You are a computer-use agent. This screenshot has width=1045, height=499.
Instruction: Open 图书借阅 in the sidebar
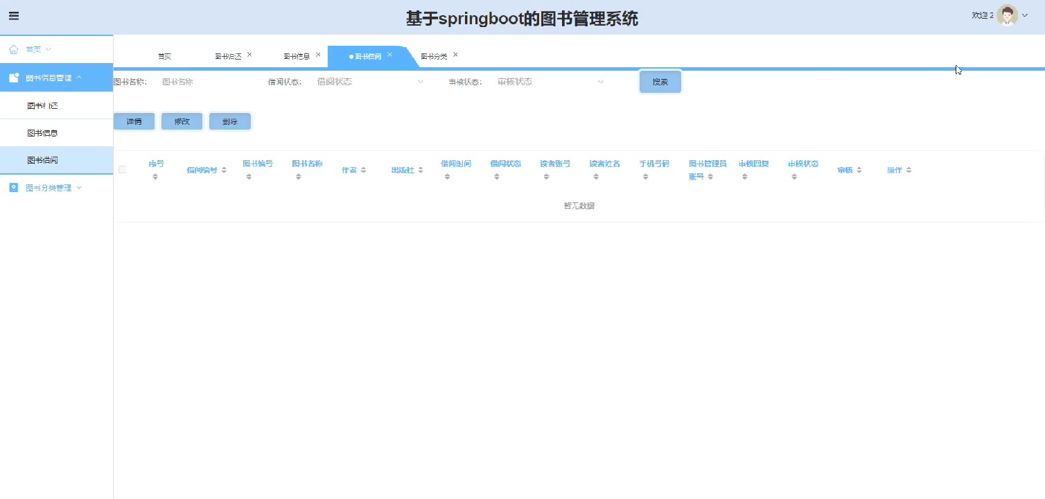click(x=57, y=160)
